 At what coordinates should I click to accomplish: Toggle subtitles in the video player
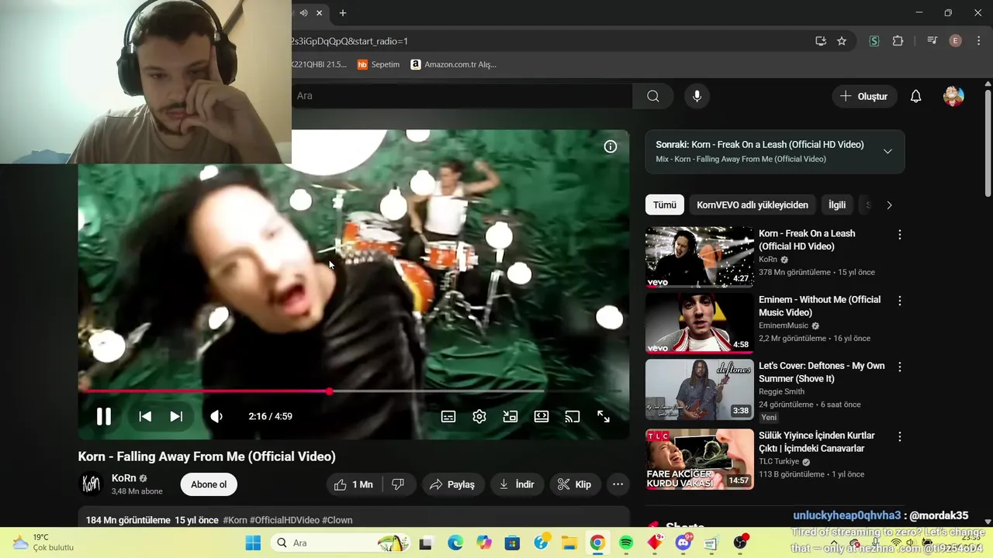448,416
